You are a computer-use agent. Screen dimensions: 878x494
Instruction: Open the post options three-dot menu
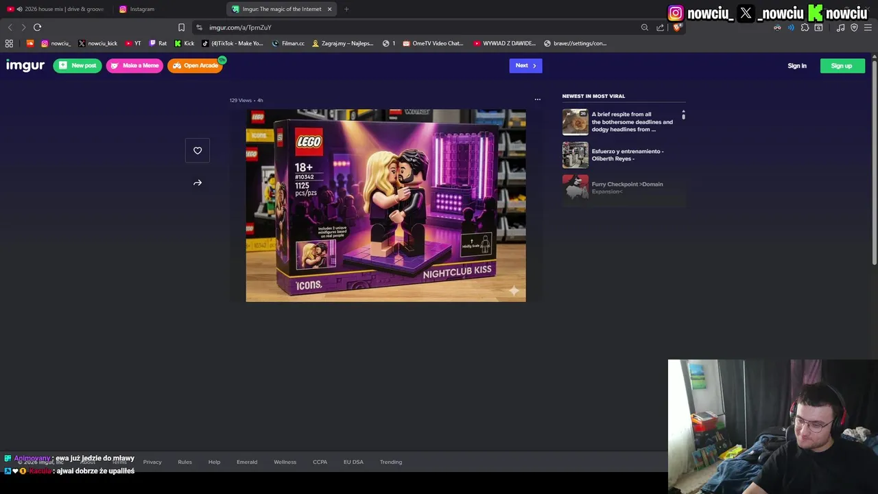538,99
